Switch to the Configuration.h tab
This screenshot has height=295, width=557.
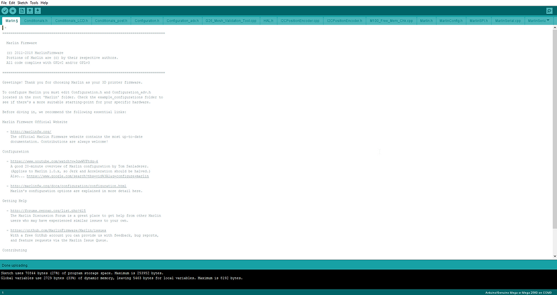147,21
